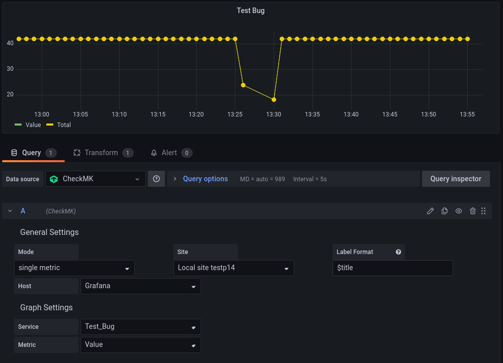Click the CheckMK logo in data source picker
Viewport: 503px width, 363px height.
(x=54, y=179)
